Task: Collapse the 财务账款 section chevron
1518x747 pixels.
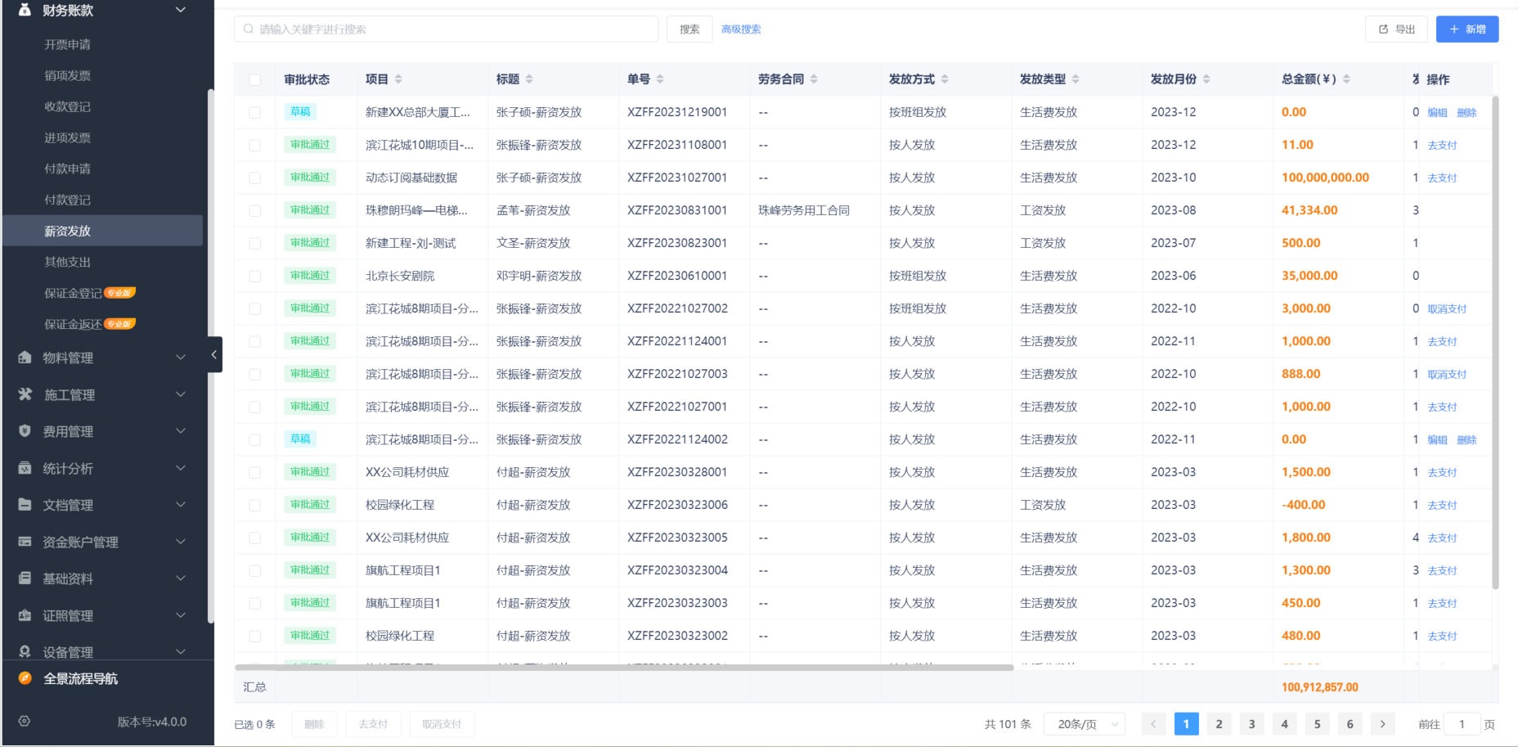Action: tap(179, 10)
